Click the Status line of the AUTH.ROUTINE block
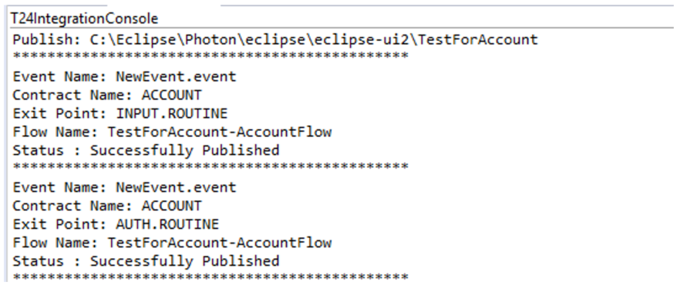Viewport: 680px width, 292px height. 146,261
